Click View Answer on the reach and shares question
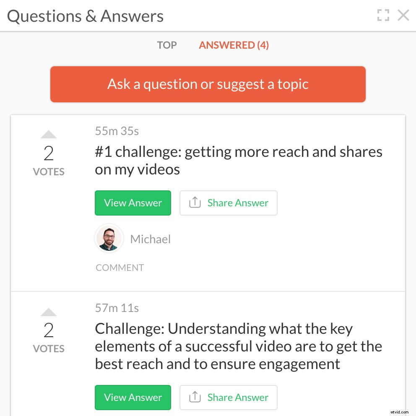The height and width of the screenshot is (416, 416). (x=133, y=203)
